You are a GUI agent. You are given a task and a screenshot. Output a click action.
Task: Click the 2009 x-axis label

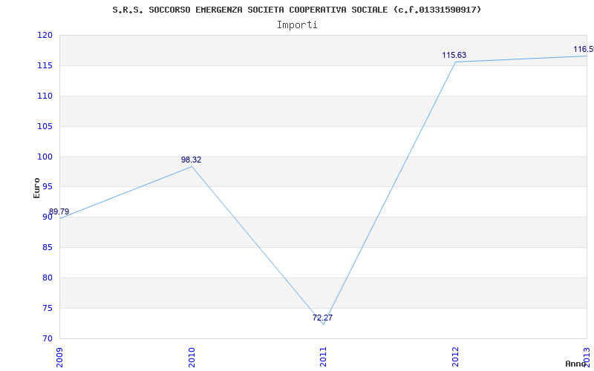(60, 357)
